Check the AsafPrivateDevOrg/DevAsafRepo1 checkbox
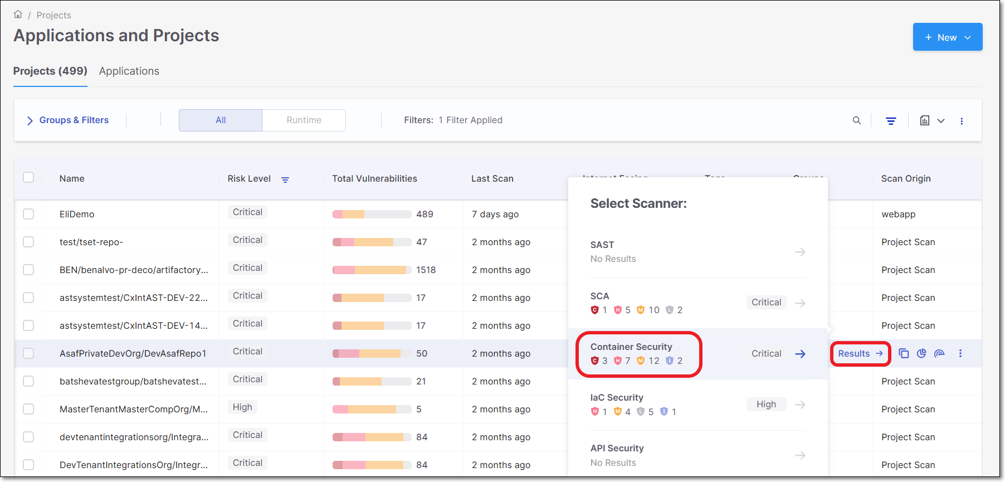This screenshot has height=482, width=1005. (28, 353)
